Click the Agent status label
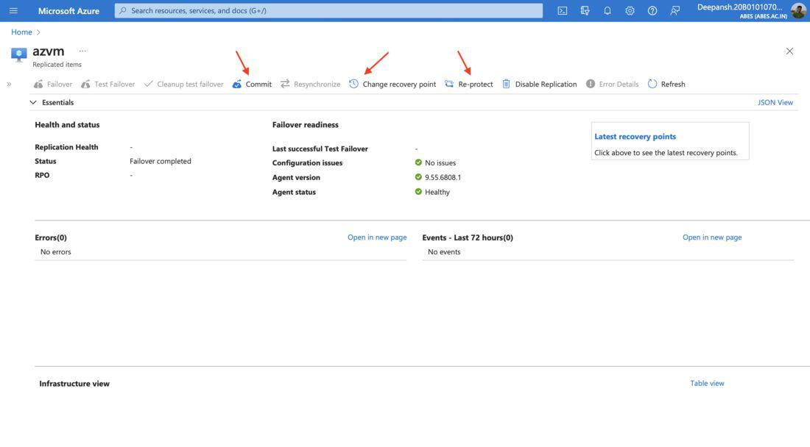Viewport: 810px width, 447px height. pyautogui.click(x=294, y=192)
